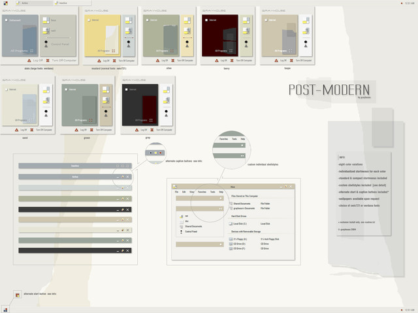Image resolution: width=418 pixels, height=313 pixels.
Task: Click Turn Off Computer icon in mustard menu
Action: click(114, 61)
